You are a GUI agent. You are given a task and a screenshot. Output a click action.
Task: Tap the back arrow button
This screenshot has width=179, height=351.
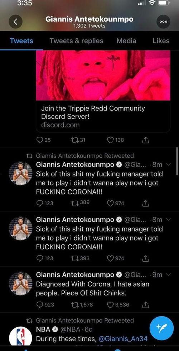coord(15,22)
